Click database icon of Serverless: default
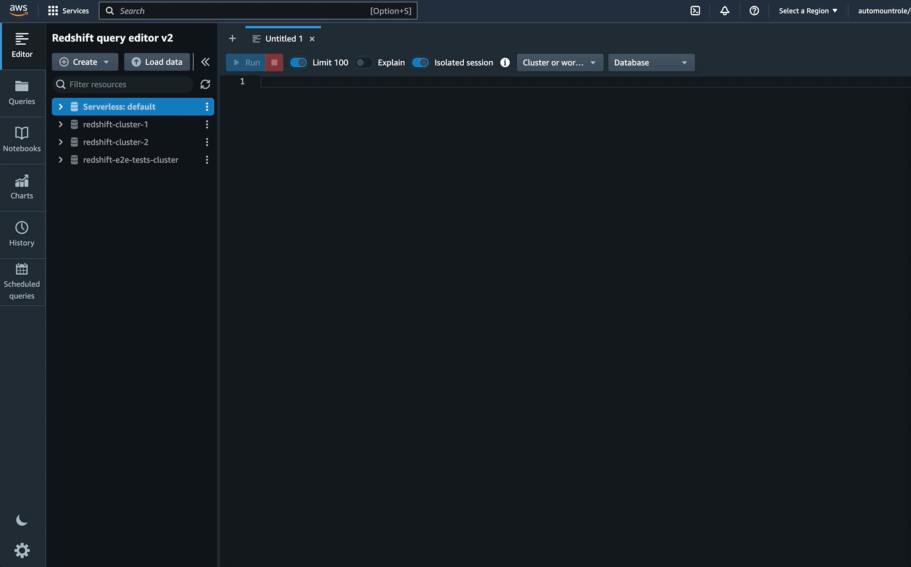 (74, 107)
